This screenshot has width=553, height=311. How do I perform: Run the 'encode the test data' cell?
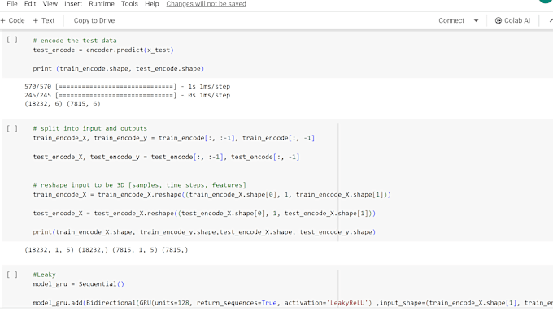12,40
